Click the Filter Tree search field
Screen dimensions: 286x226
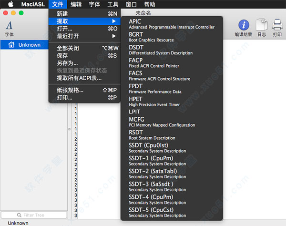pyautogui.click(x=34, y=215)
